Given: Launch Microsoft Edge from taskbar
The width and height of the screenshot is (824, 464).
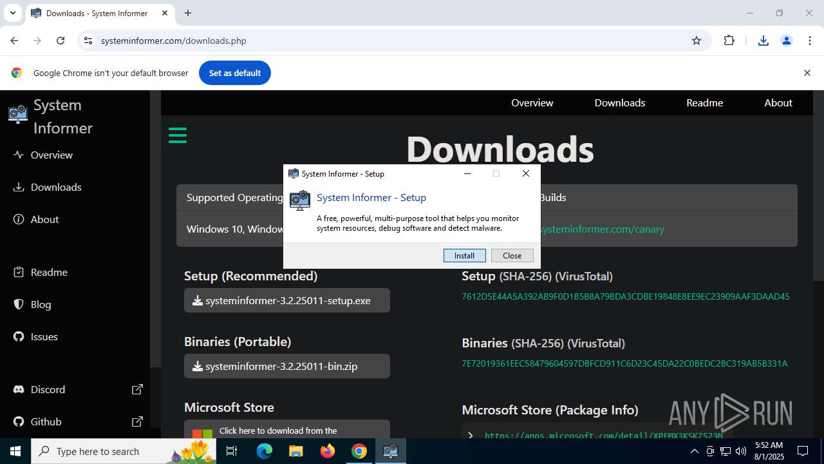Looking at the screenshot, I should [265, 451].
